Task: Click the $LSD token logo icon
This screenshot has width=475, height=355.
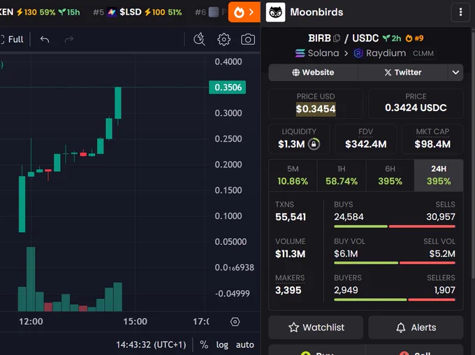Action: (x=112, y=13)
